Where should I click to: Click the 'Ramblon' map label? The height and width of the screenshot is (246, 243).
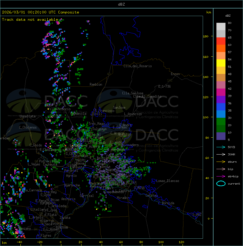pyautogui.click(x=96, y=84)
